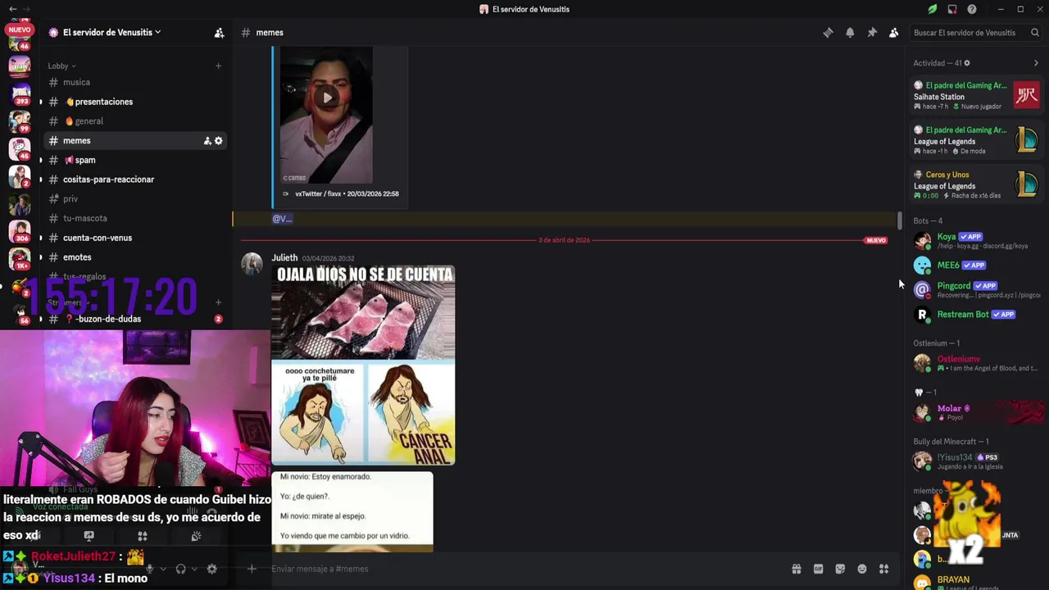
Task: Create channel with Lobby plus icon
Action: (218, 66)
